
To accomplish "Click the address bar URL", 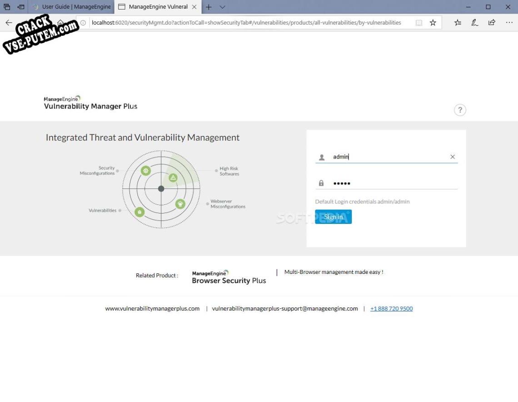I will [246, 22].
